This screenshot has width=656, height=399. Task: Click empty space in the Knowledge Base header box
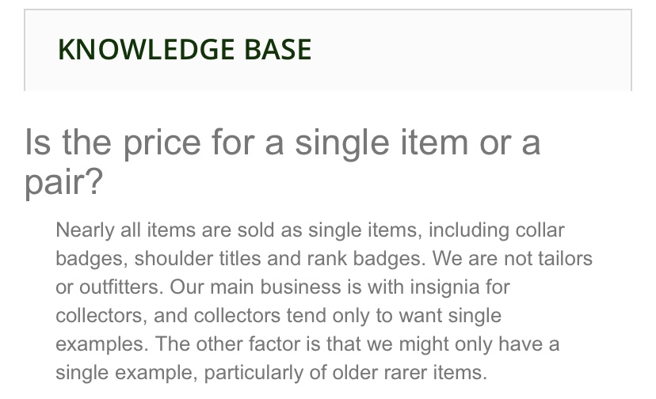click(475, 50)
